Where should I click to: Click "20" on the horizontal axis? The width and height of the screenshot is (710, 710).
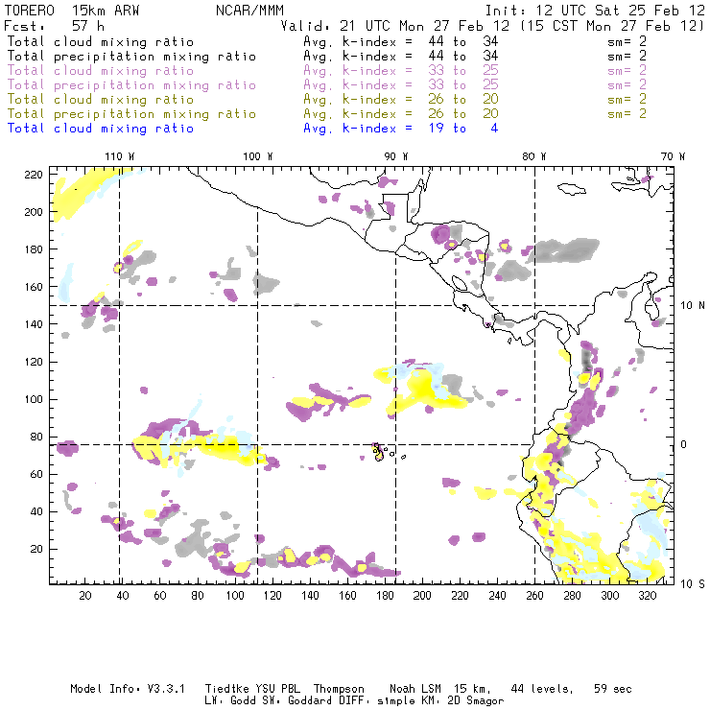[85, 596]
